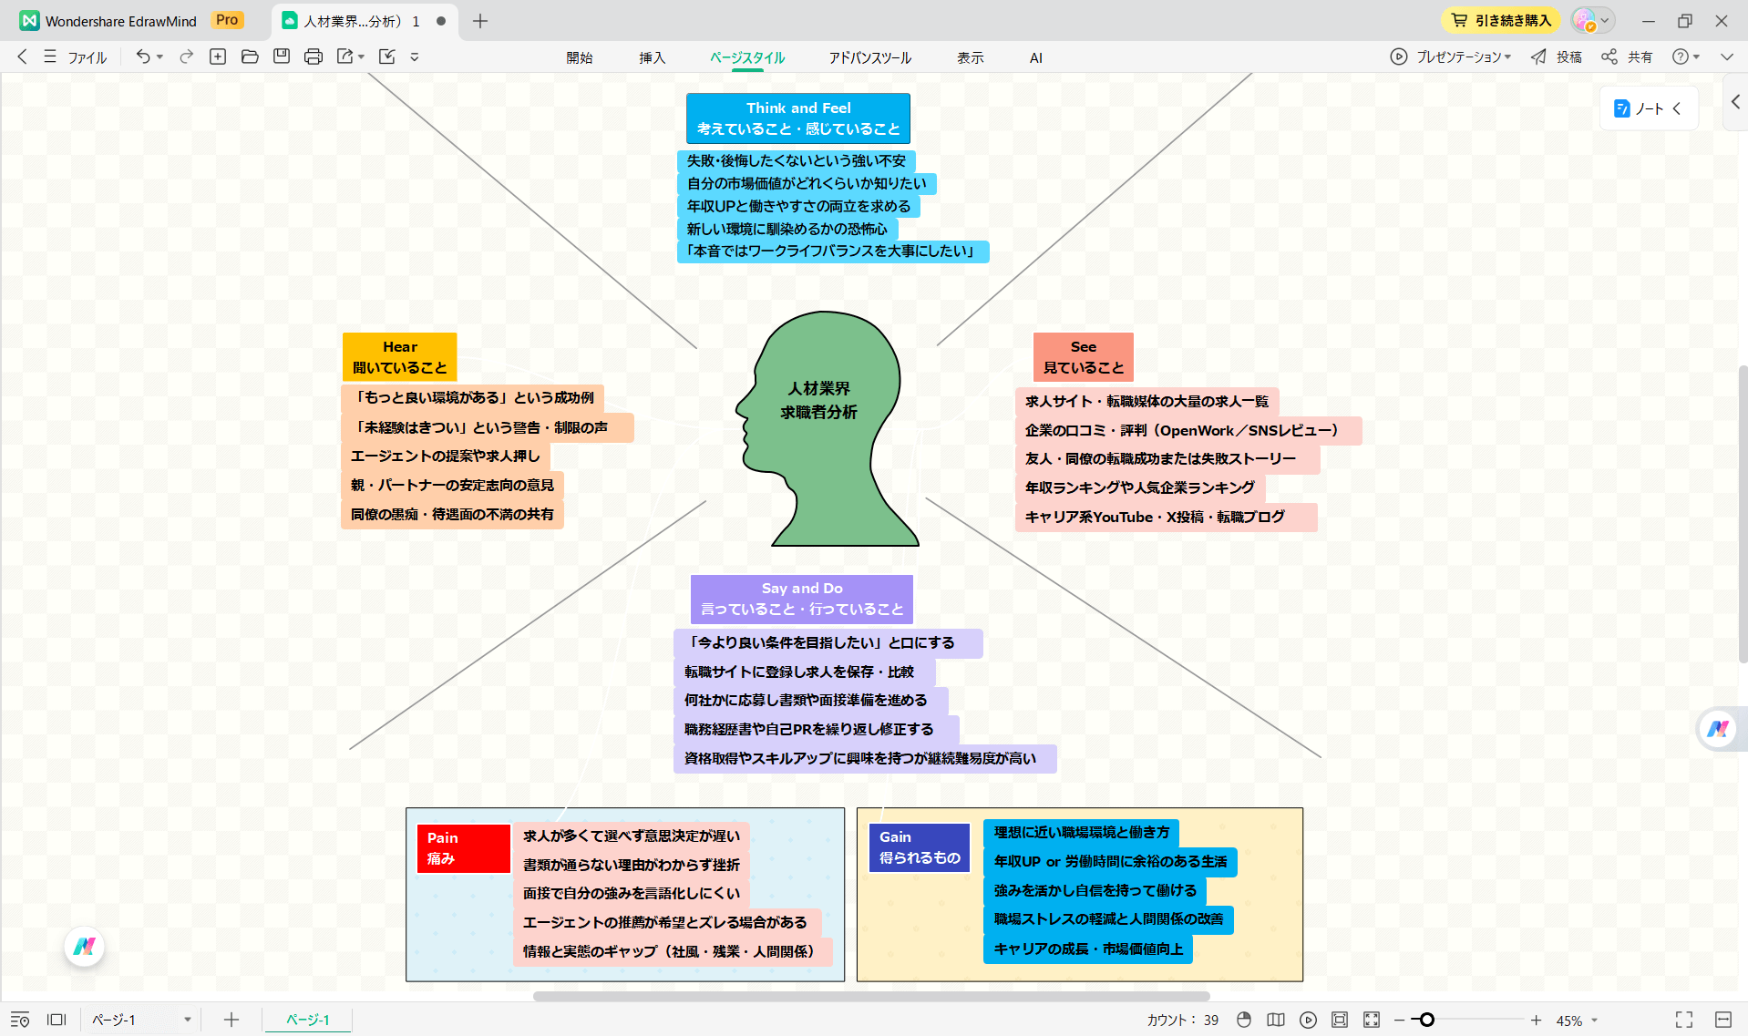Screen dimensions: 1748x1036
Task: Click the Undo arrow icon
Action: pyautogui.click(x=143, y=56)
